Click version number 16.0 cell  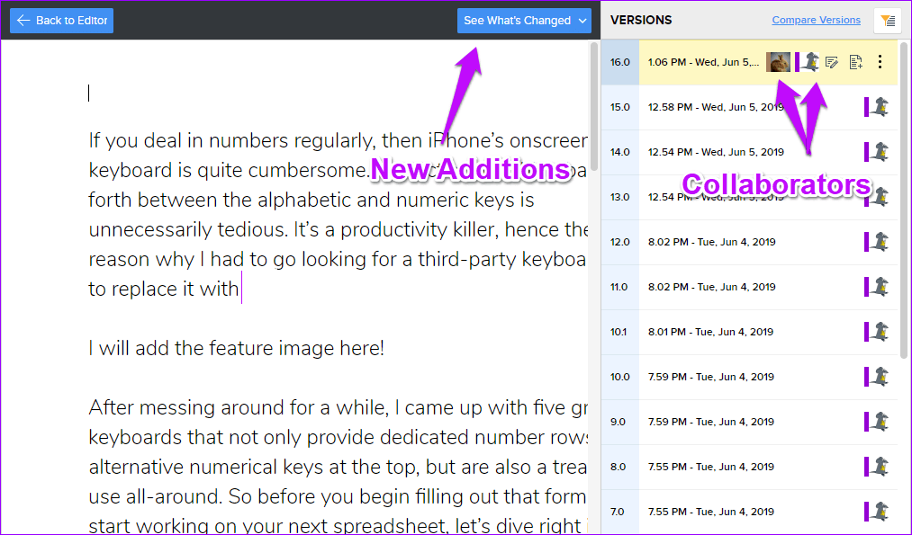(x=620, y=62)
